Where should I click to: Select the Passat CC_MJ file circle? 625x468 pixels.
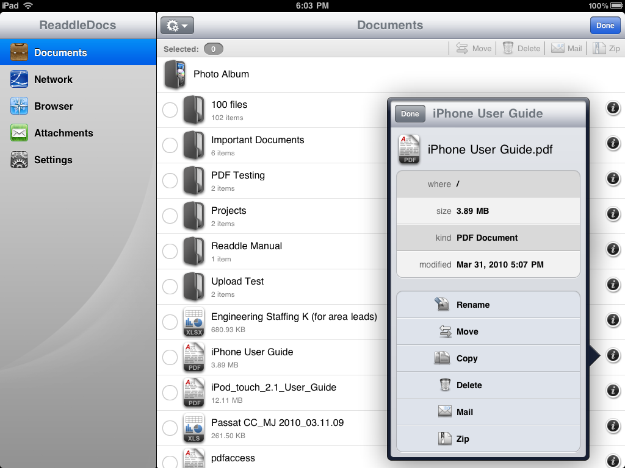(170, 428)
